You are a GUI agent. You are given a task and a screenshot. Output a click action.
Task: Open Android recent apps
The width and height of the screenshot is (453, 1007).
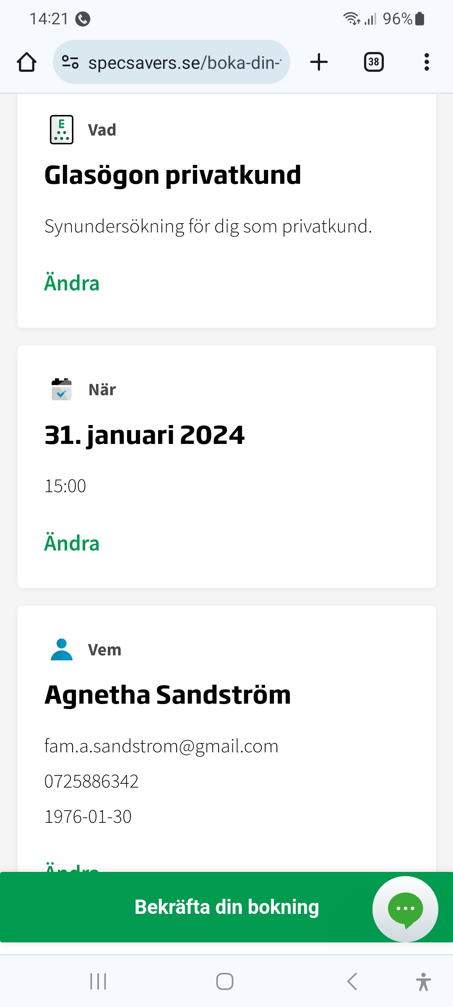pyautogui.click(x=98, y=981)
